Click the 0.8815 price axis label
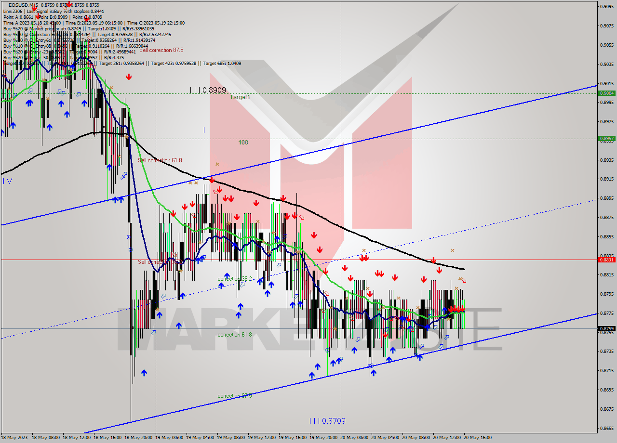 pos(606,275)
